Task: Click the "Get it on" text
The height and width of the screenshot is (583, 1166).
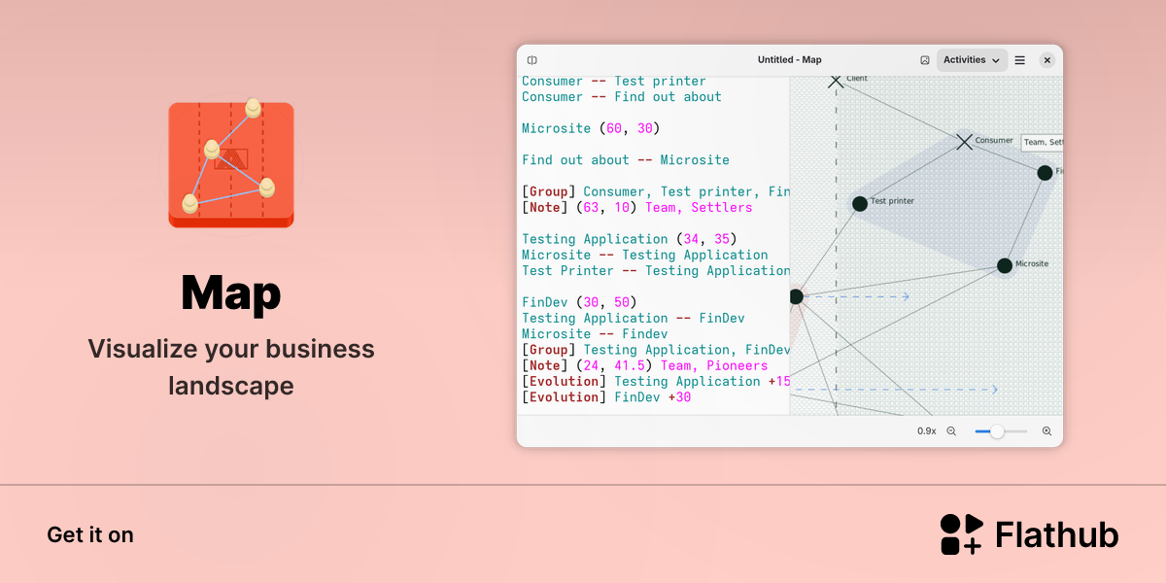Action: click(x=90, y=534)
